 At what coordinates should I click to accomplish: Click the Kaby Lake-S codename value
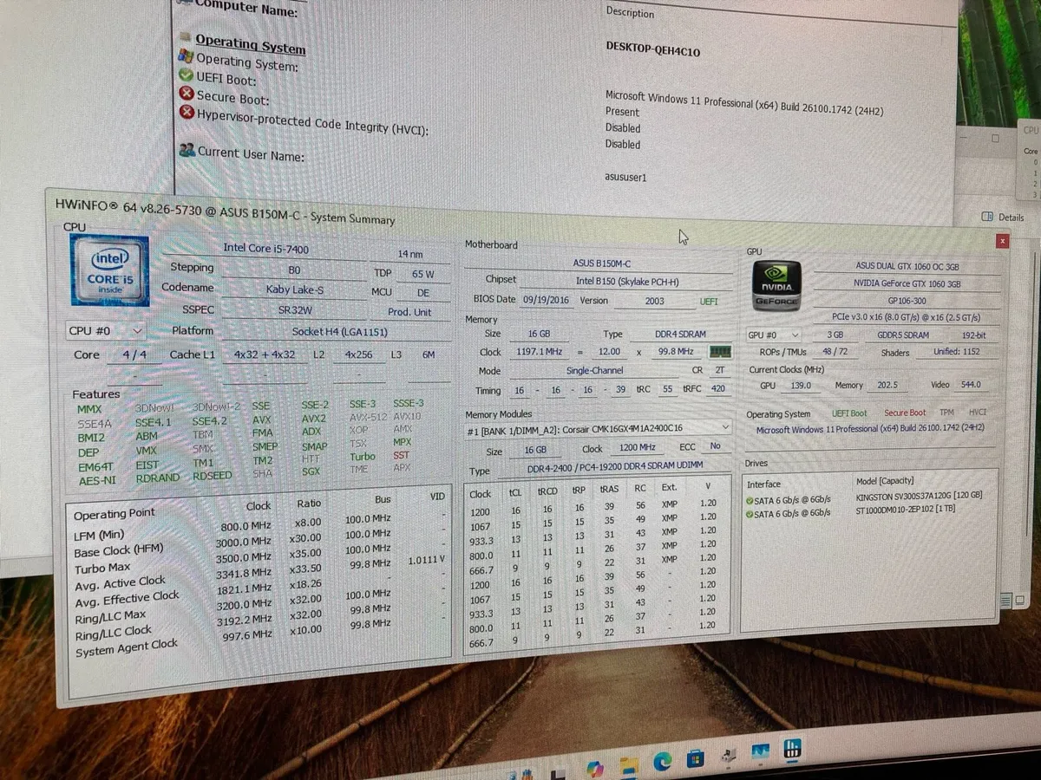(295, 289)
